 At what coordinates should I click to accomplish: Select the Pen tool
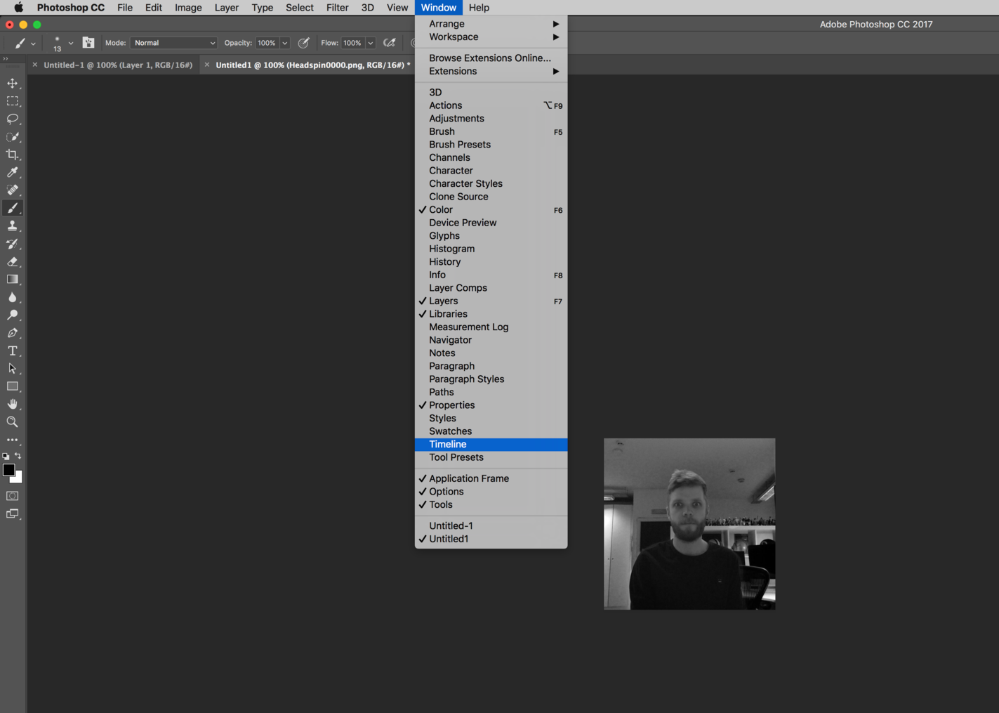click(13, 333)
